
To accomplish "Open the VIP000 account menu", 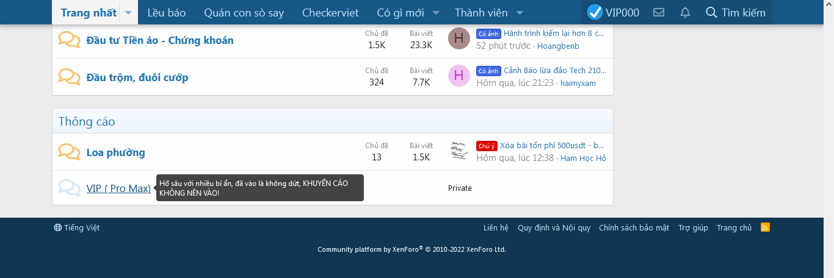I will (x=614, y=12).
